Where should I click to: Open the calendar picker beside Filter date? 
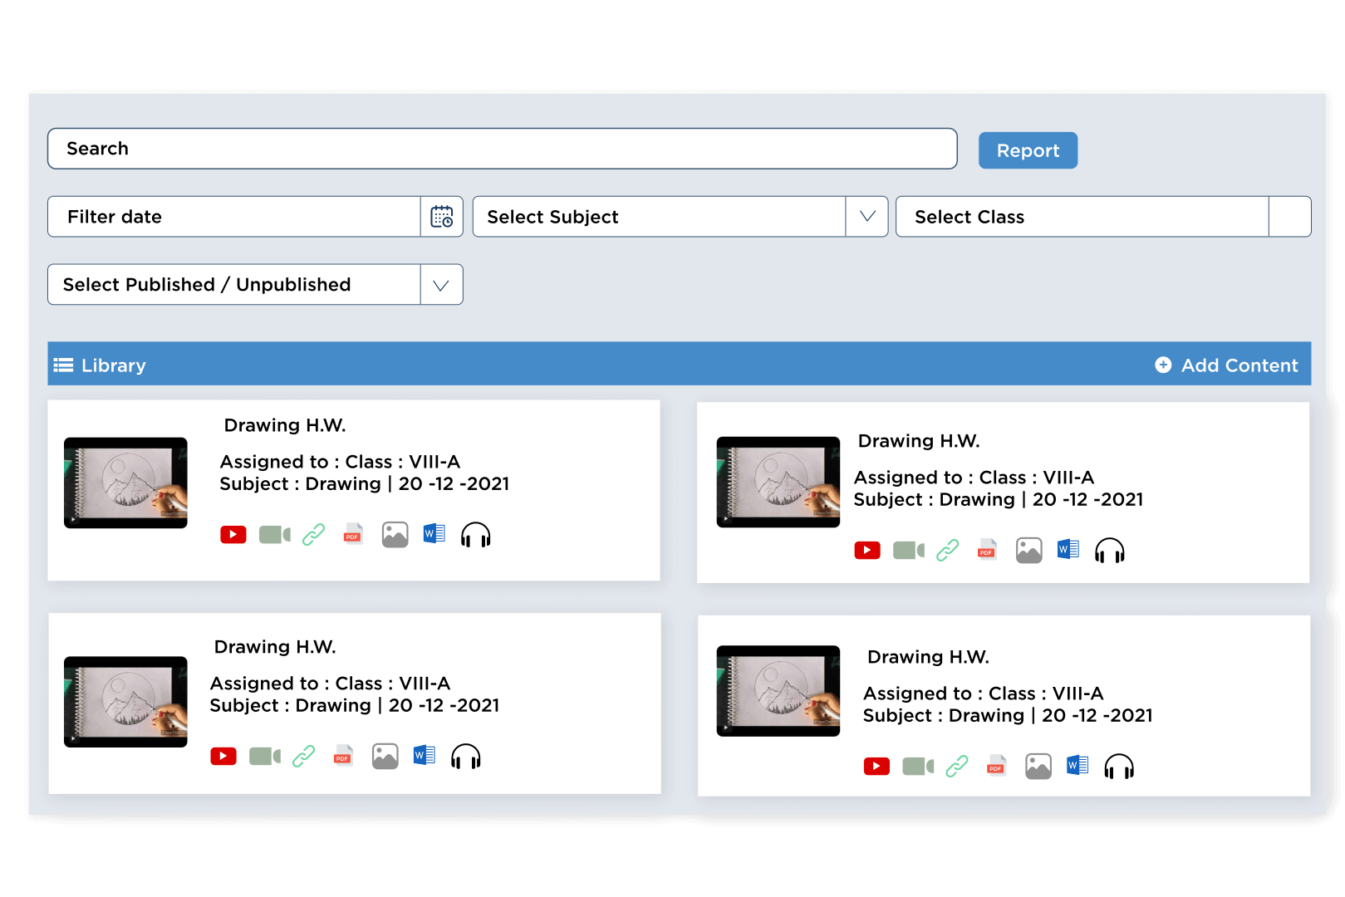(x=442, y=217)
